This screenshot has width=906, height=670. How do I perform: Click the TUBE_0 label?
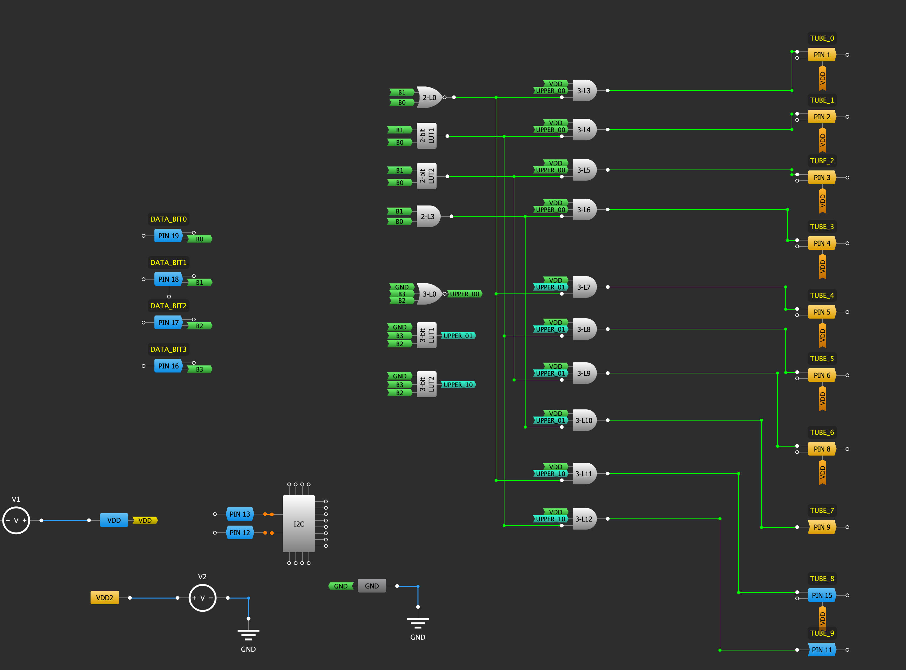click(822, 38)
